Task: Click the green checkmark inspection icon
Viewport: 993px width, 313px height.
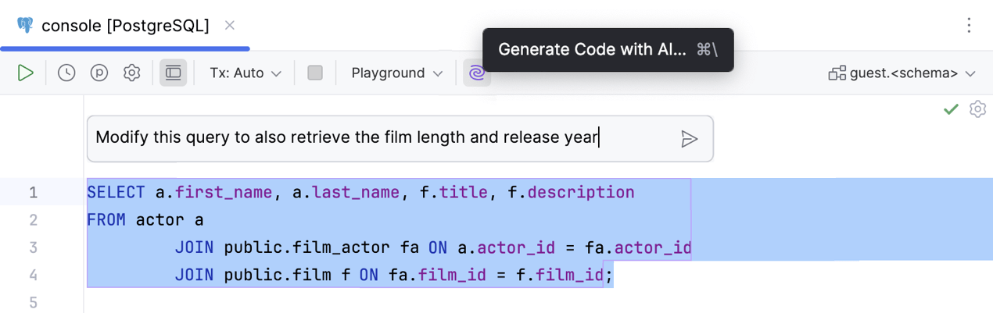Action: pyautogui.click(x=951, y=109)
